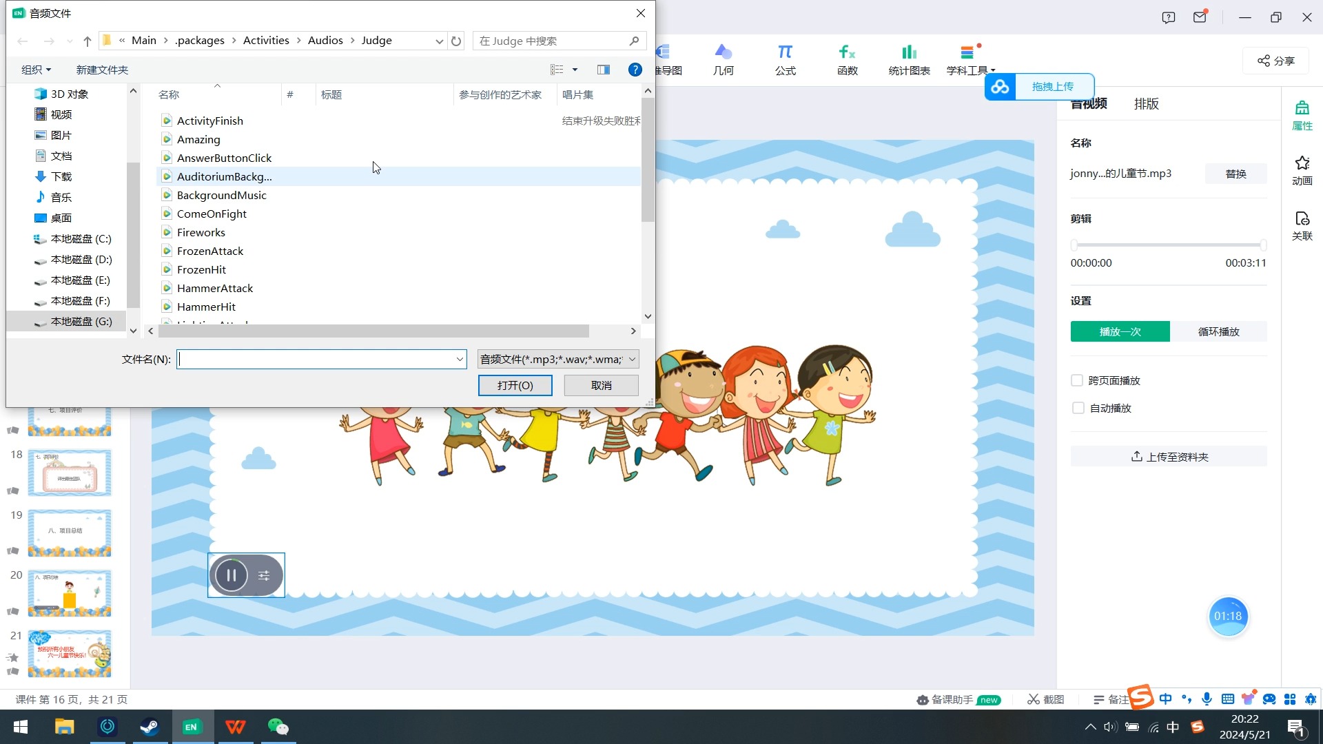
Task: Sort by 标题 column header
Action: pyautogui.click(x=331, y=94)
